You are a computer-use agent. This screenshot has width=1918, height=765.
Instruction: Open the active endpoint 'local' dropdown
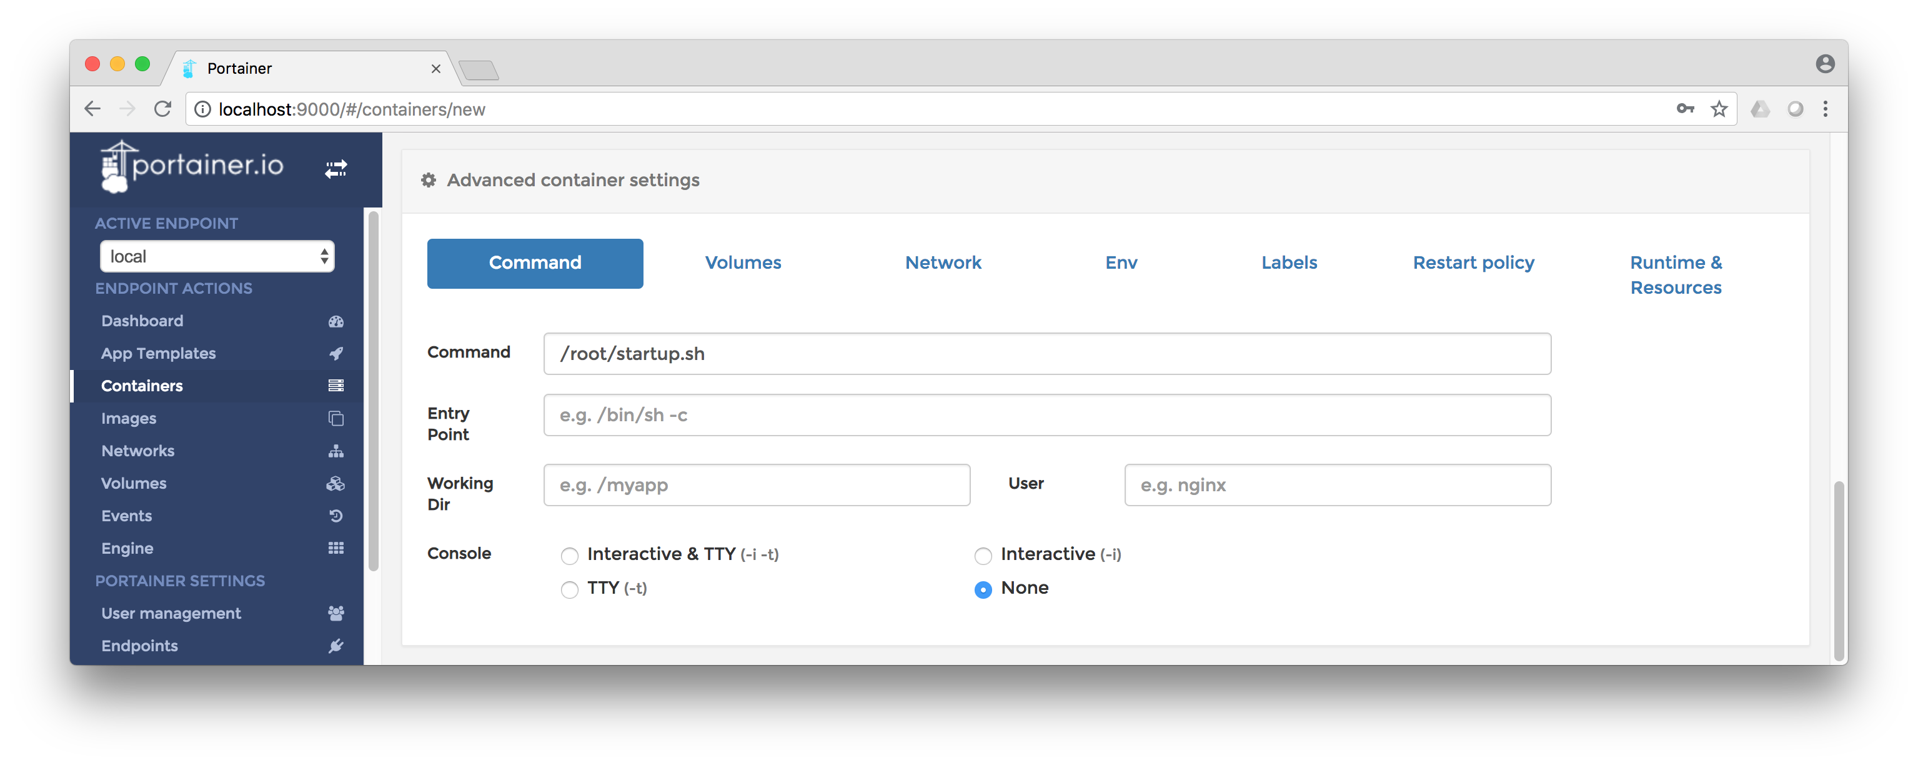[217, 256]
